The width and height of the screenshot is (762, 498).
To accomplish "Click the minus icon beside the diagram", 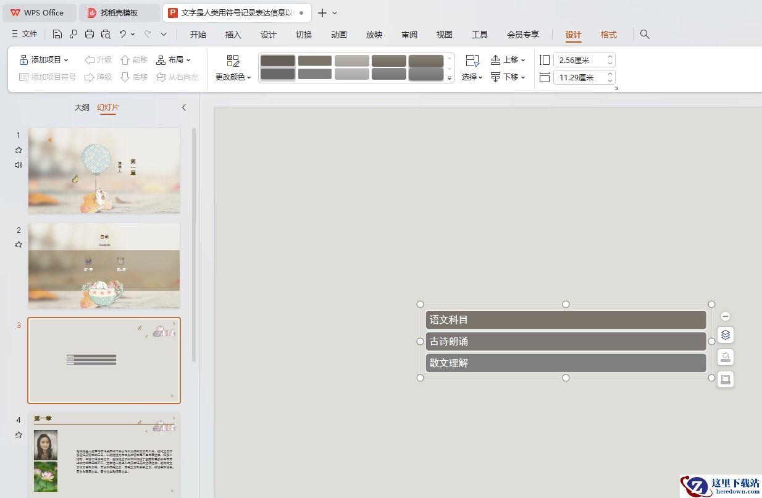I will coord(726,316).
